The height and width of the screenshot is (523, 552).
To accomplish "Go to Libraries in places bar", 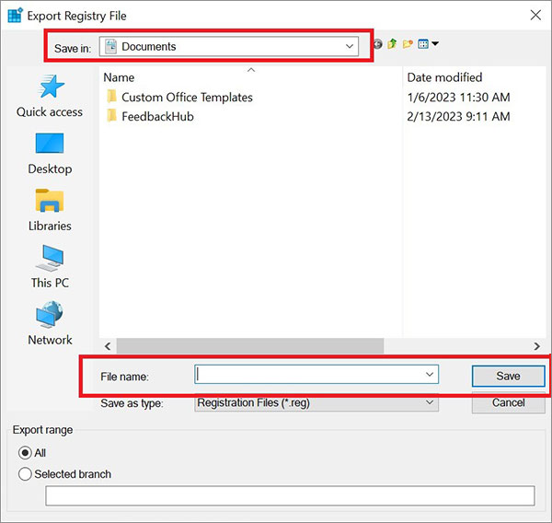I will [50, 211].
